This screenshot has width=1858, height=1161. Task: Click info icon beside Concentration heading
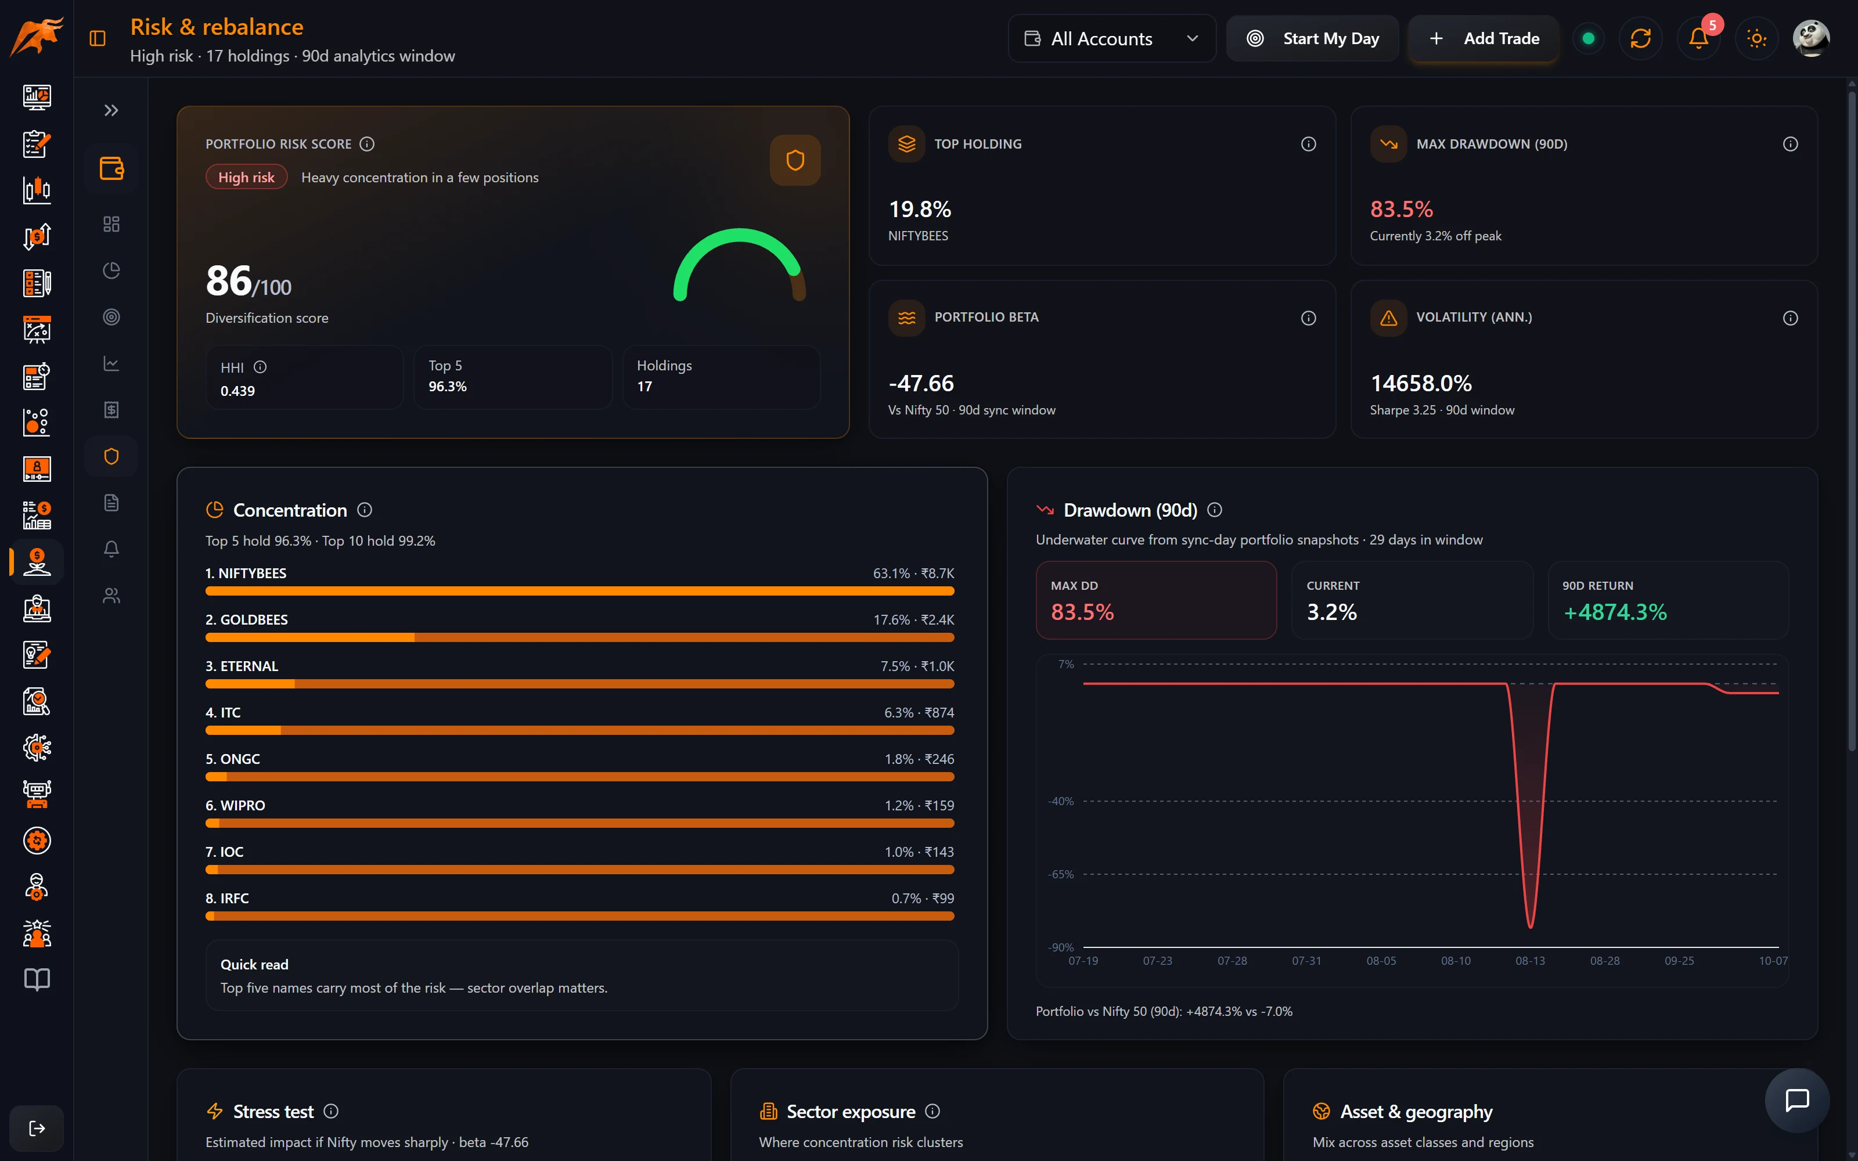[365, 510]
